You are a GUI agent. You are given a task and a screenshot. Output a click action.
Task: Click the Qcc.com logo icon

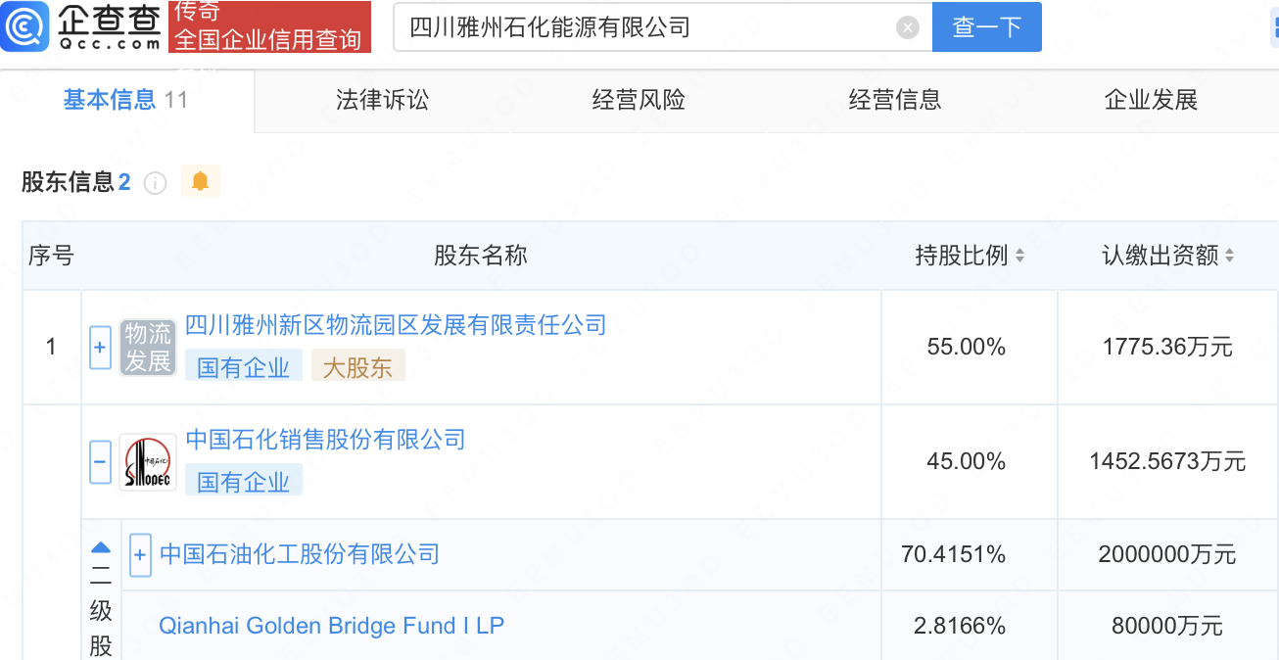click(x=26, y=27)
